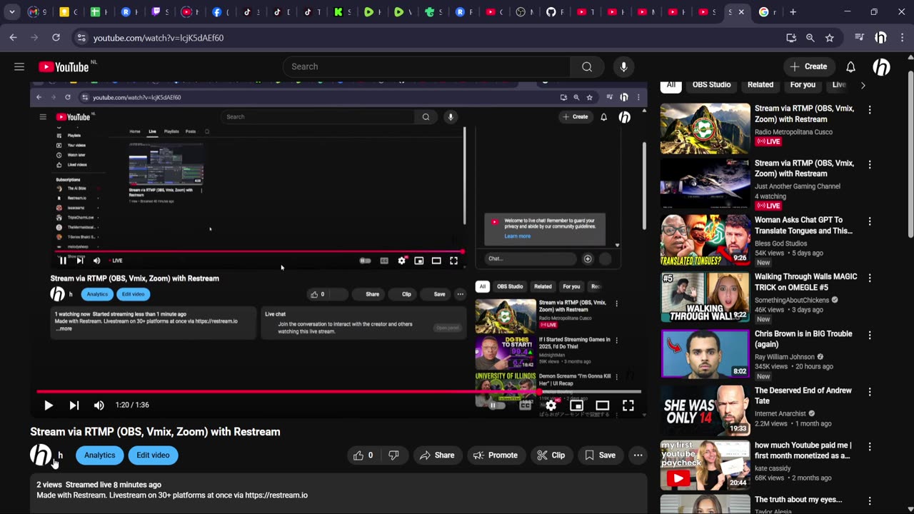The width and height of the screenshot is (914, 514).
Task: Open options for Andrew Tate video
Action: pyautogui.click(x=869, y=392)
